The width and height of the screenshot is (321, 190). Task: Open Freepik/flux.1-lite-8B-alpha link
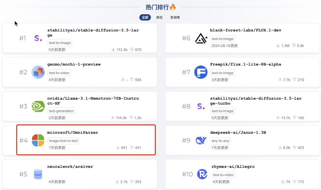click(x=246, y=64)
